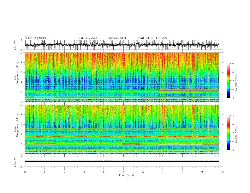Click the "-5" label on ch.1 color bar
The image size is (250, 193).
[x=233, y=81]
